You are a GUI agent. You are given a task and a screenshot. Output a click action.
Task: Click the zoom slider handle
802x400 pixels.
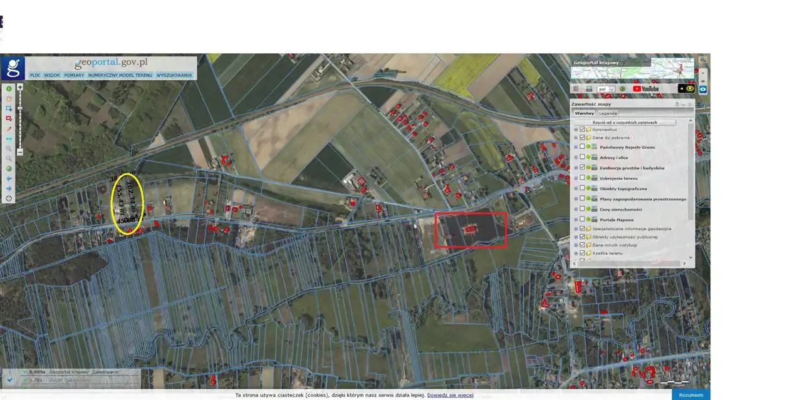coord(20,108)
